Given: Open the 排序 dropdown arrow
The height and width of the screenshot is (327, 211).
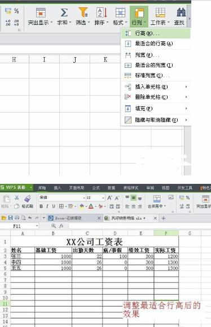Looking at the screenshot, I should [108, 22].
